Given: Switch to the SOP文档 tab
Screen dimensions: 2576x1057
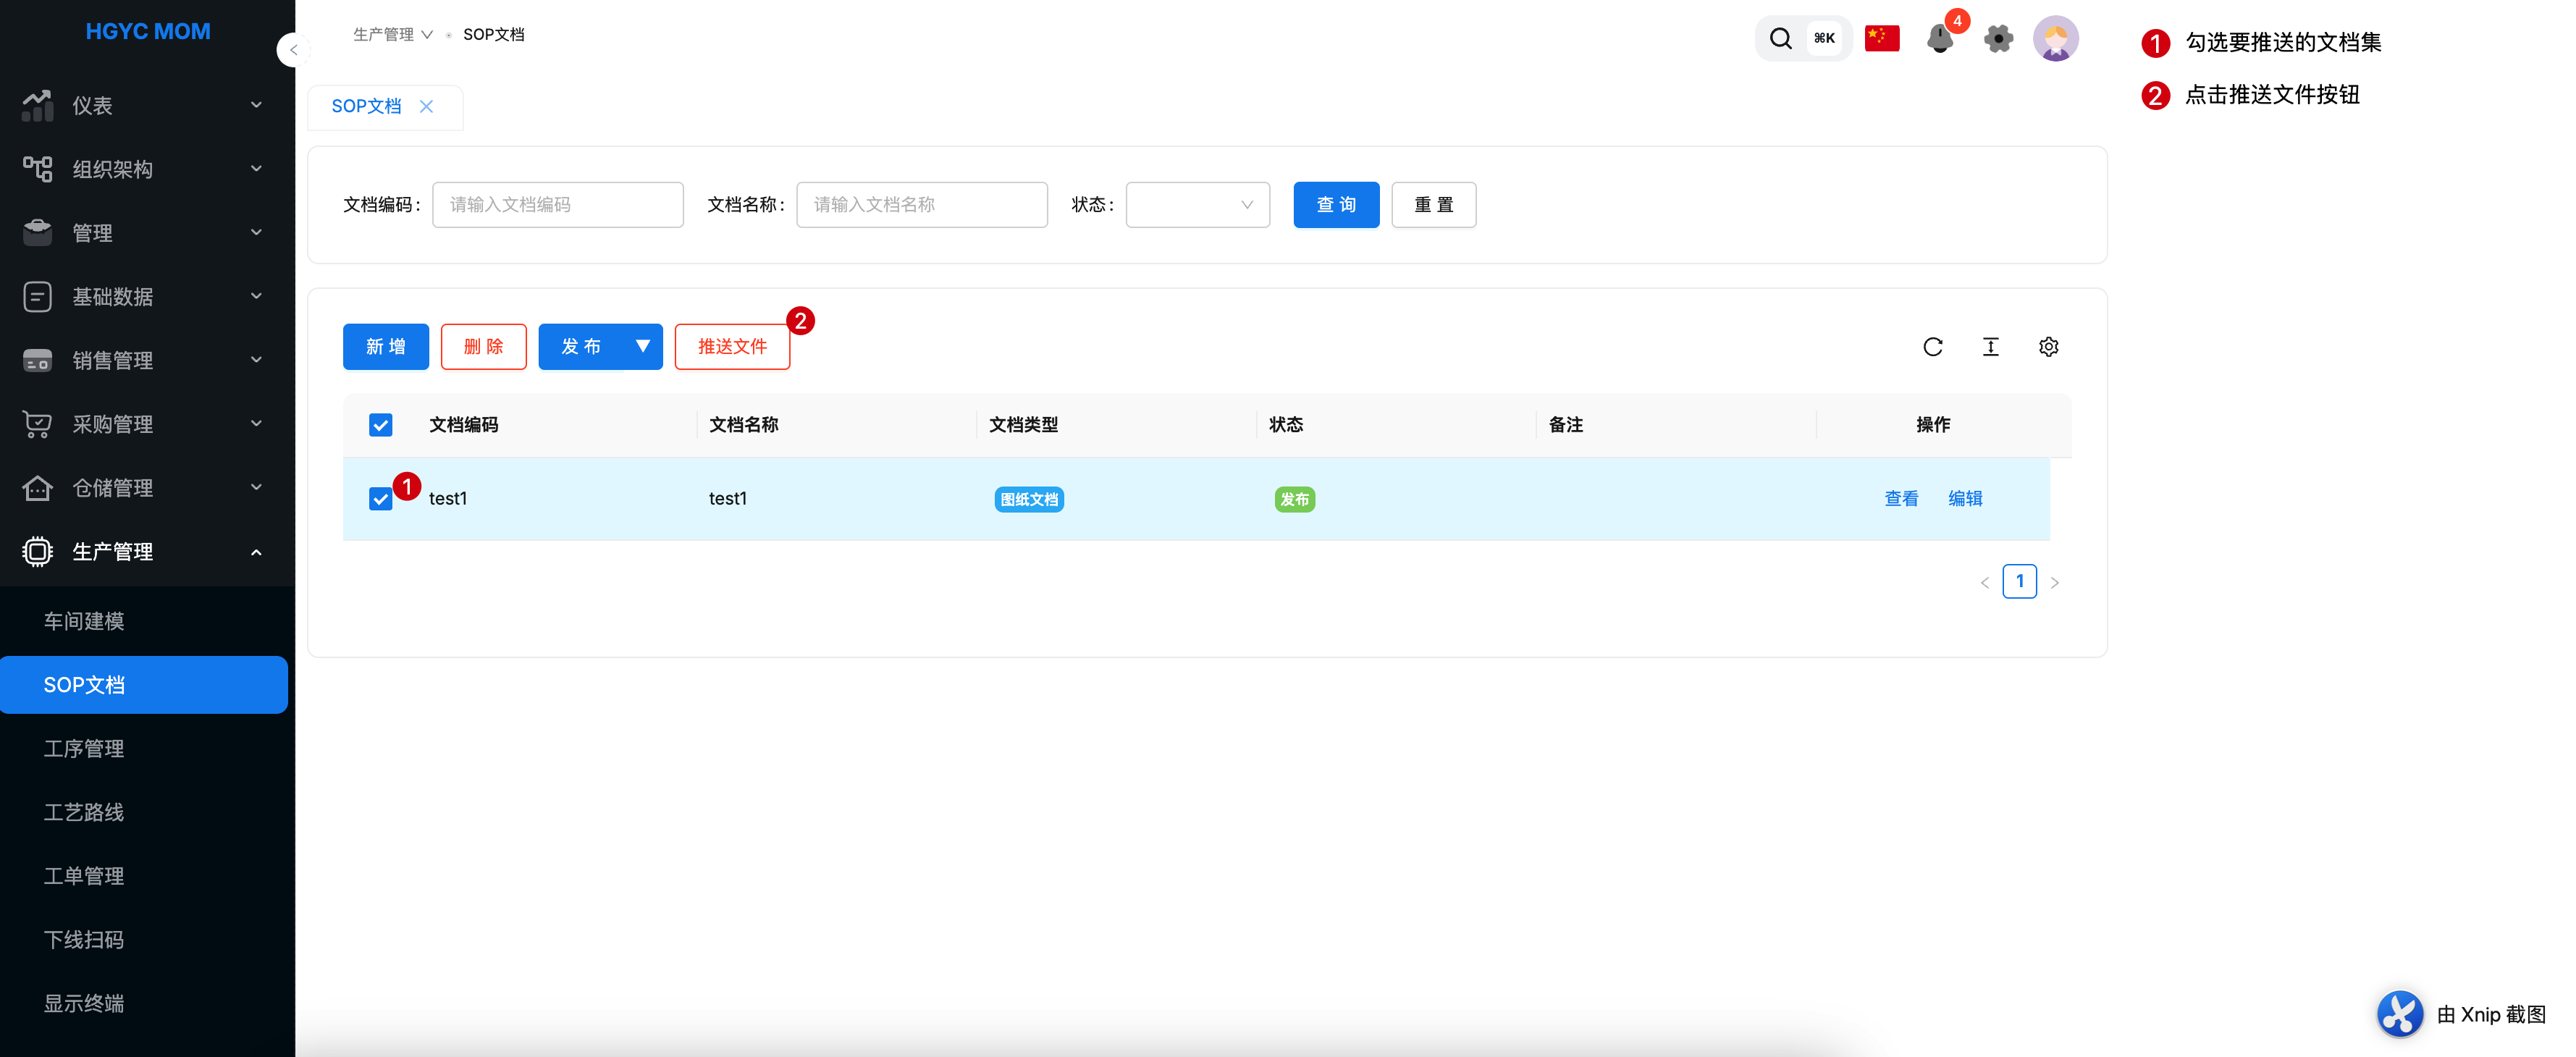Looking at the screenshot, I should point(367,106).
